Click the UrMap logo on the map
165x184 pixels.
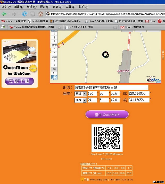pyautogui.click(x=153, y=79)
